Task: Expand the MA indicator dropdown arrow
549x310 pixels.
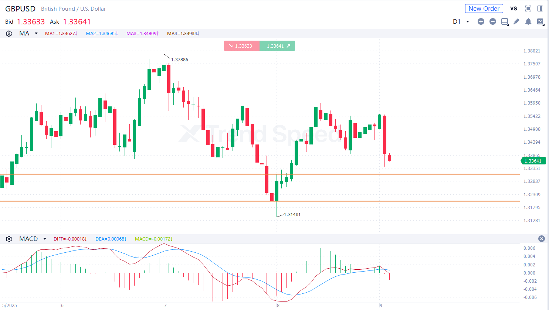Action: tap(36, 33)
